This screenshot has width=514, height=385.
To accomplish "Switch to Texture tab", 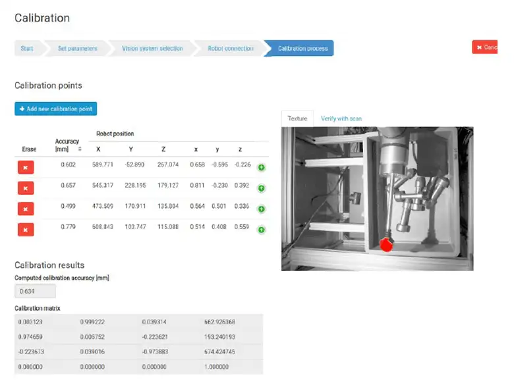I will click(297, 118).
